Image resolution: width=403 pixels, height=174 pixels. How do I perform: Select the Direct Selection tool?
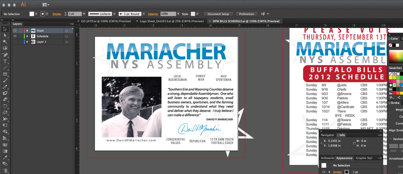tap(5, 35)
